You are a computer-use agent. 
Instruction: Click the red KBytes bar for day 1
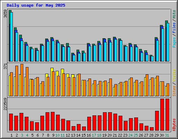[11, 122]
